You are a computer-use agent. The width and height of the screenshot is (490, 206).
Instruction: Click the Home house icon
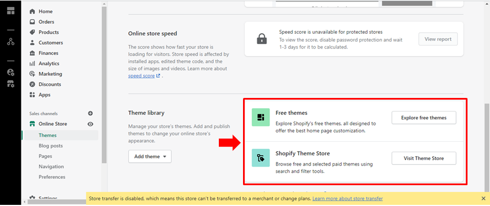(x=32, y=11)
